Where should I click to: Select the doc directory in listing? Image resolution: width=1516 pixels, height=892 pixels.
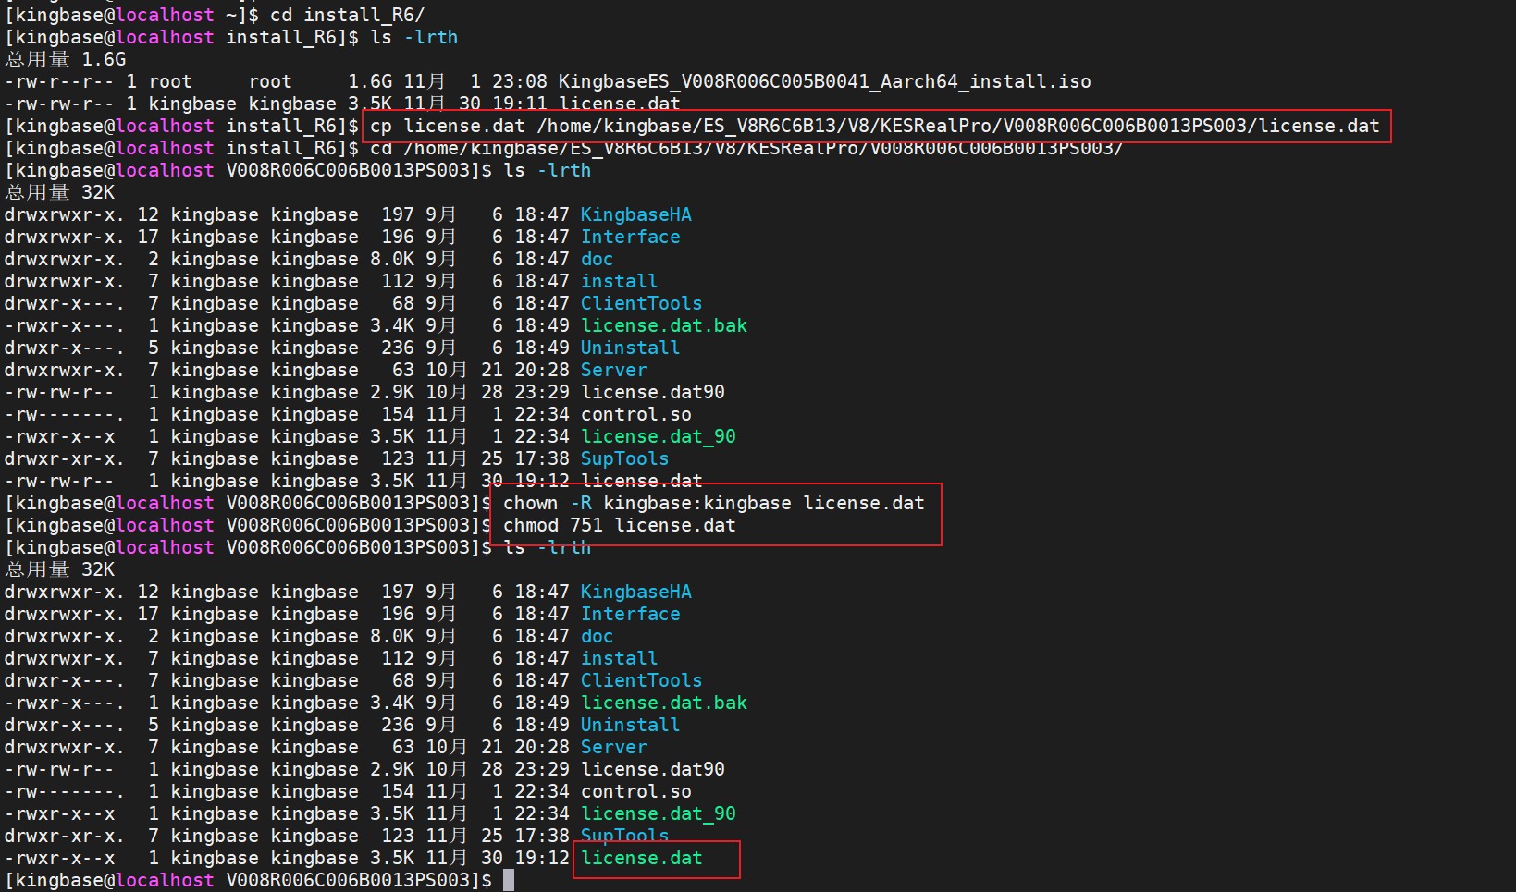[x=597, y=259]
